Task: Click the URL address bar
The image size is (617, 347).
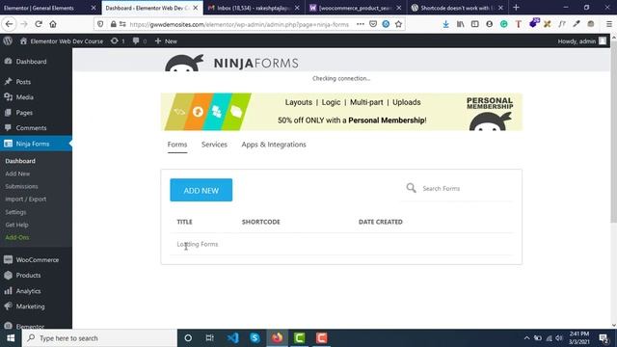Action: pyautogui.click(x=239, y=24)
